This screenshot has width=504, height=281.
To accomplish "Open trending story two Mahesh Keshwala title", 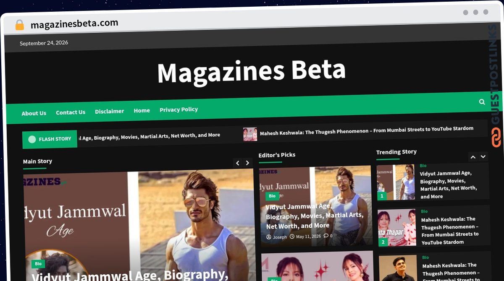I will [450, 230].
